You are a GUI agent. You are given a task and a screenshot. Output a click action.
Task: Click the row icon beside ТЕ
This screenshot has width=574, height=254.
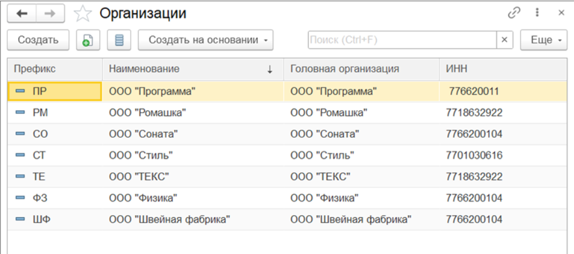[20, 177]
